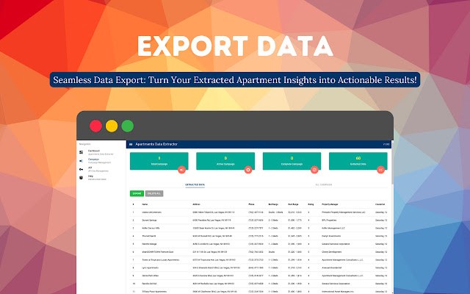Click the Address column header
470x294 pixels.
[x=196, y=204]
